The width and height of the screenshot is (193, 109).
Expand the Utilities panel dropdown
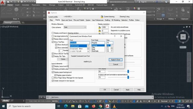coord(172,19)
